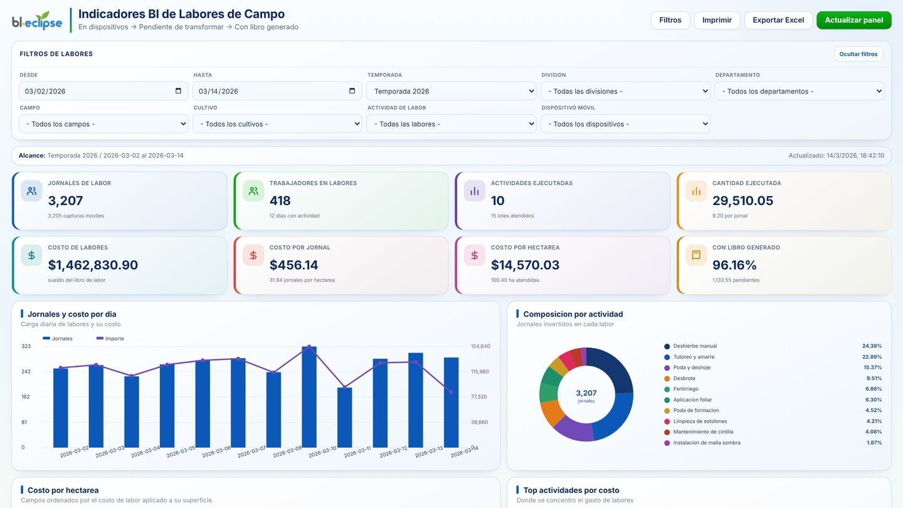The width and height of the screenshot is (903, 508).
Task: Click the Limpieza de estolones legend entry
Action: [773, 421]
